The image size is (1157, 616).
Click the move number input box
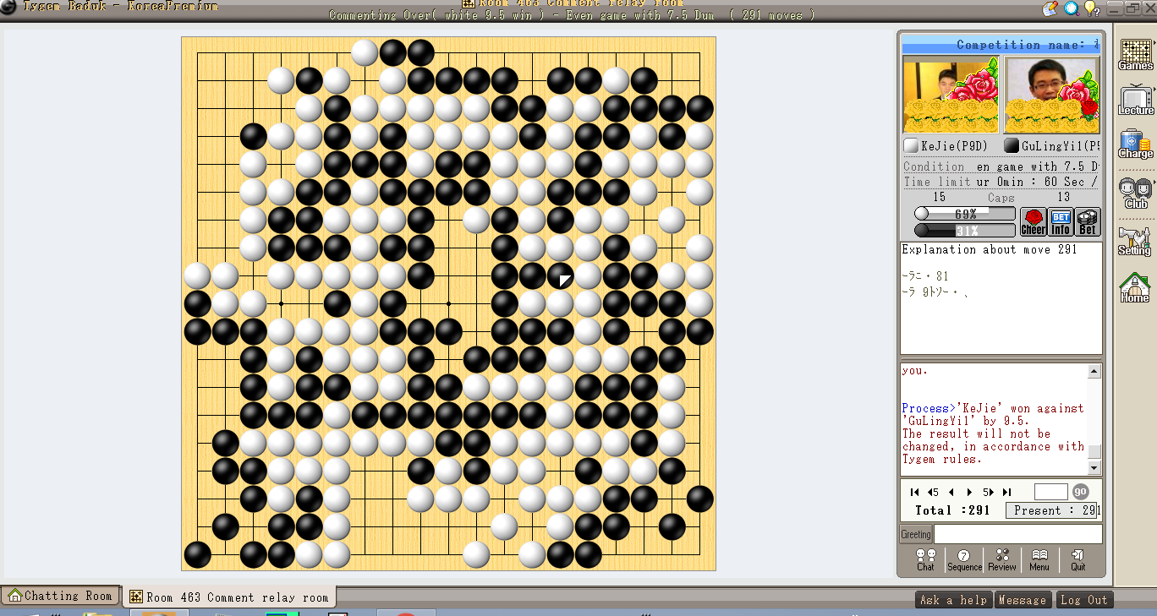pyautogui.click(x=1051, y=492)
